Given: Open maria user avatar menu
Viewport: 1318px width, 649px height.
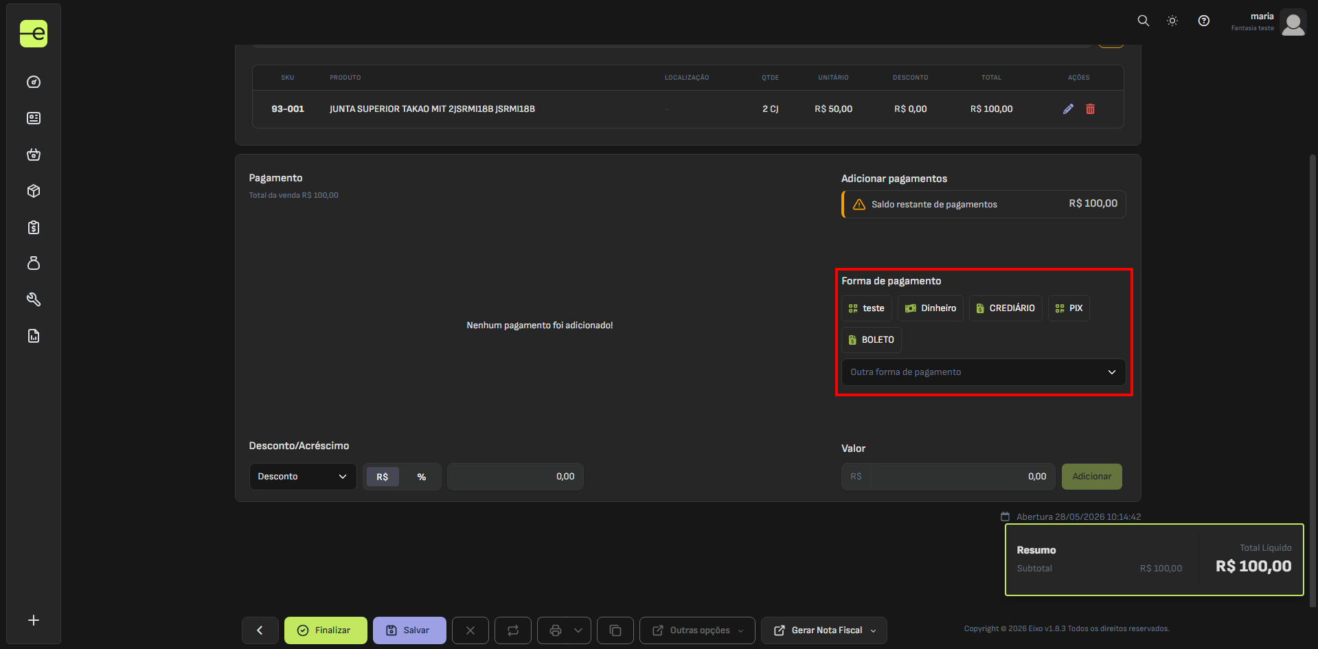Looking at the screenshot, I should (x=1293, y=22).
